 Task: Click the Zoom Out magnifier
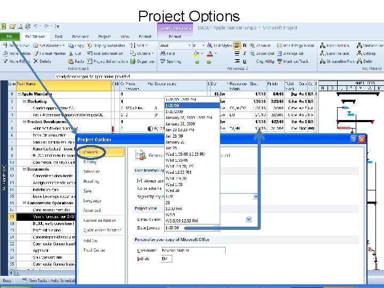point(252,53)
